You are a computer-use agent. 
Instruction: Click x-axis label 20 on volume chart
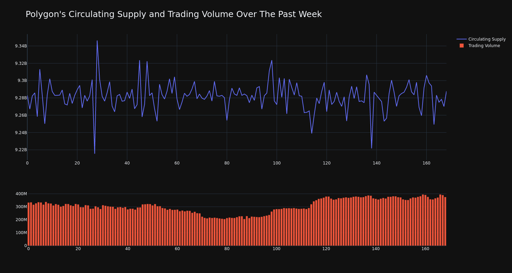pyautogui.click(x=78, y=249)
